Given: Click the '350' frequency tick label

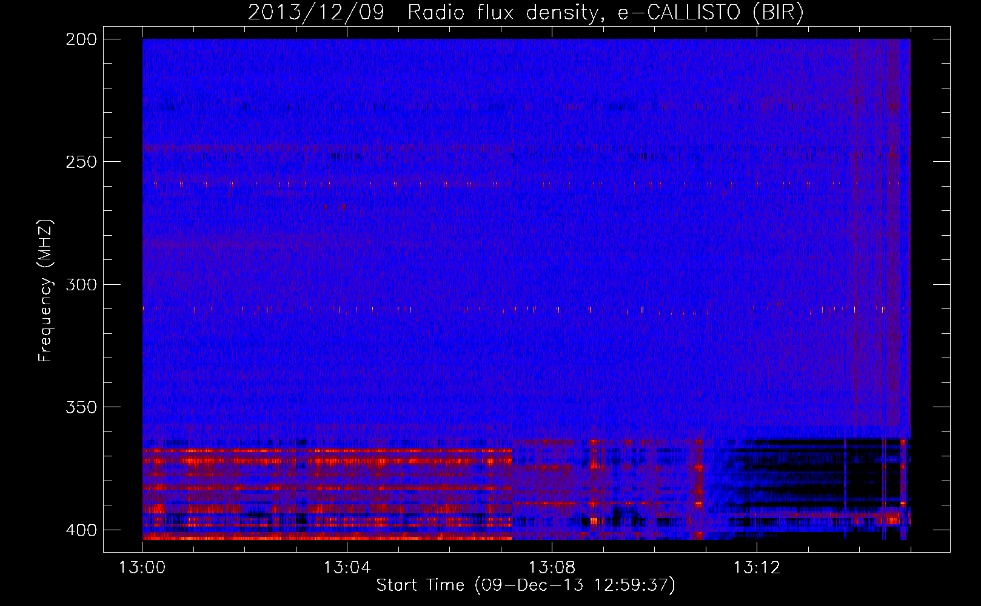Looking at the screenshot, I should [x=81, y=407].
